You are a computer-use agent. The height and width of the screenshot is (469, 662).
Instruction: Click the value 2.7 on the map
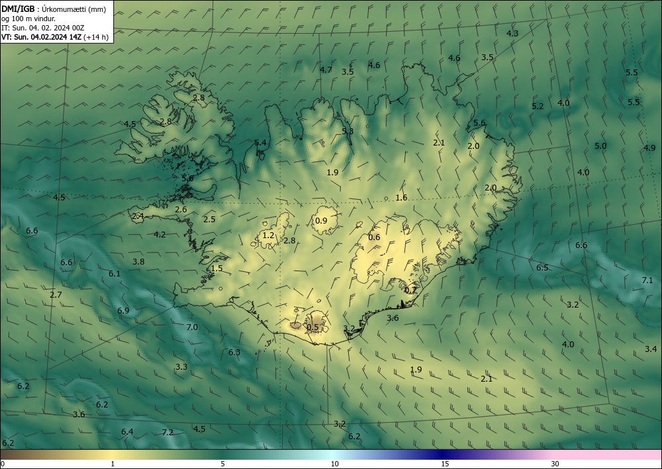point(56,295)
